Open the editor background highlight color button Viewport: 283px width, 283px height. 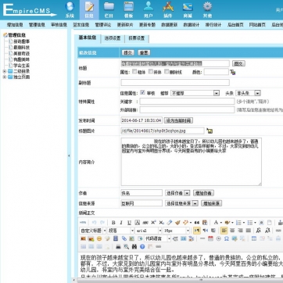pyautogui.click(x=228, y=223)
